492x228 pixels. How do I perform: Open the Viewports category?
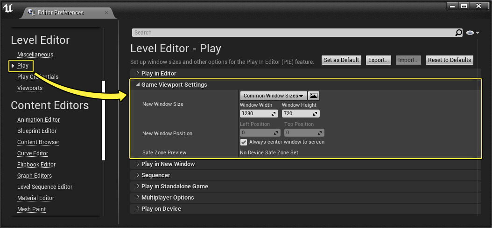pyautogui.click(x=30, y=88)
